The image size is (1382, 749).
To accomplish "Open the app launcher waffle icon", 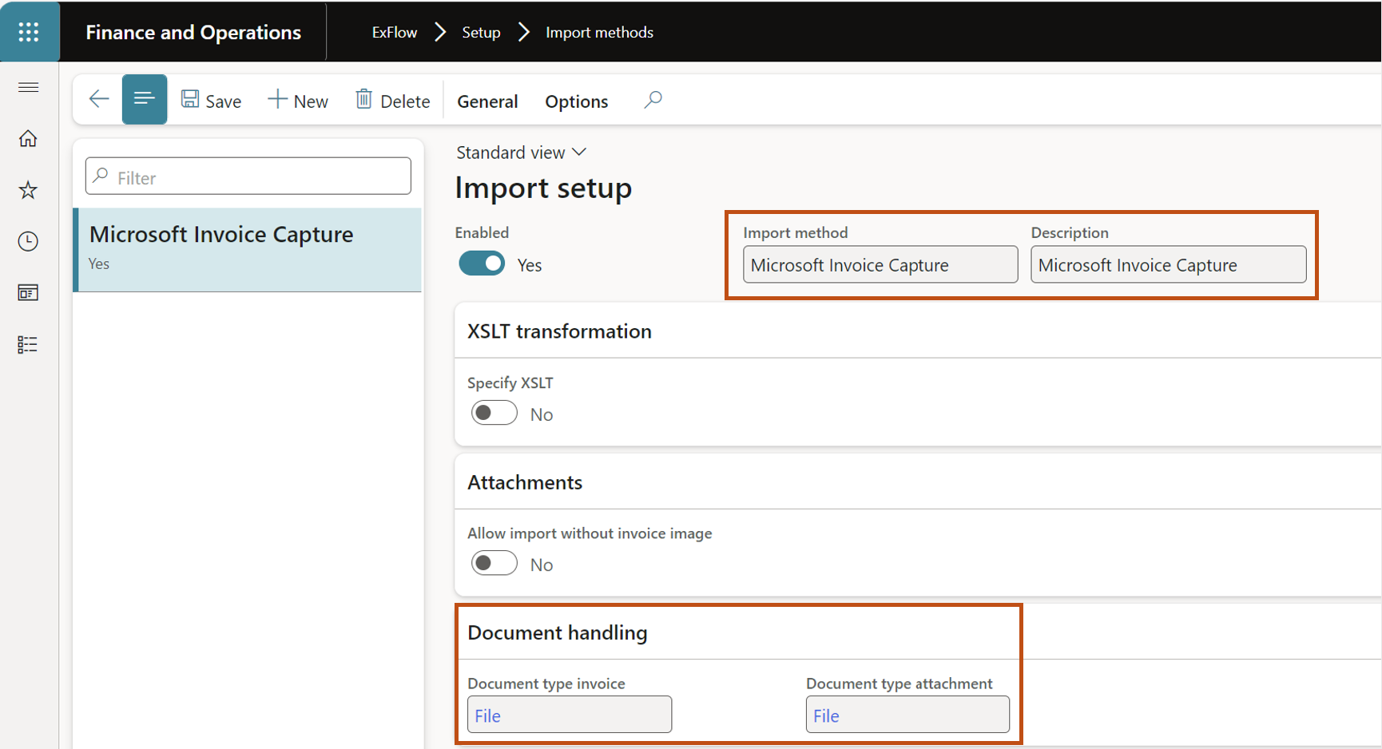I will point(29,32).
